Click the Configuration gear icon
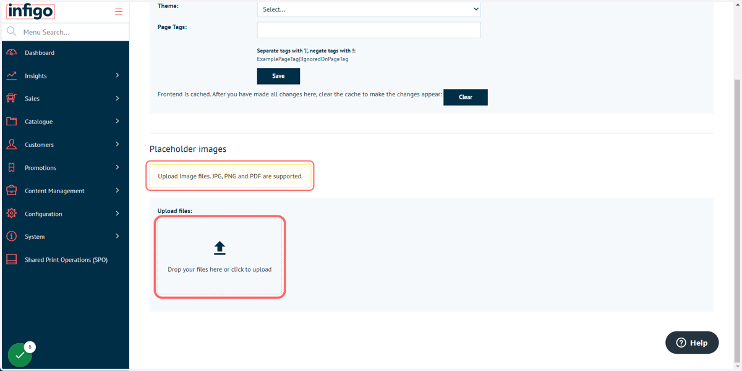Image resolution: width=742 pixels, height=371 pixels. [x=11, y=214]
